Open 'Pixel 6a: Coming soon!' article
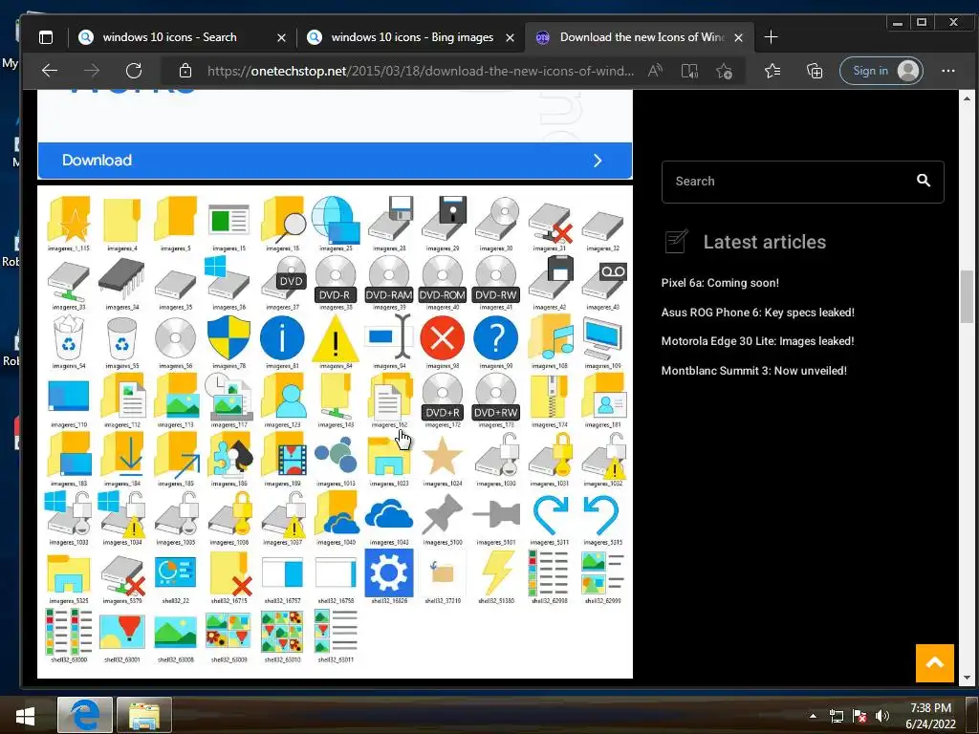Image resolution: width=979 pixels, height=734 pixels. (x=720, y=283)
